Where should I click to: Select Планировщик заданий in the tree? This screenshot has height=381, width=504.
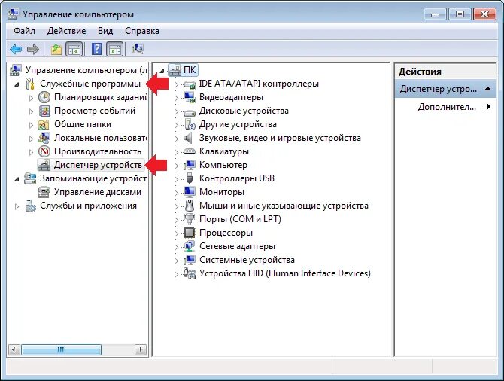tap(101, 97)
